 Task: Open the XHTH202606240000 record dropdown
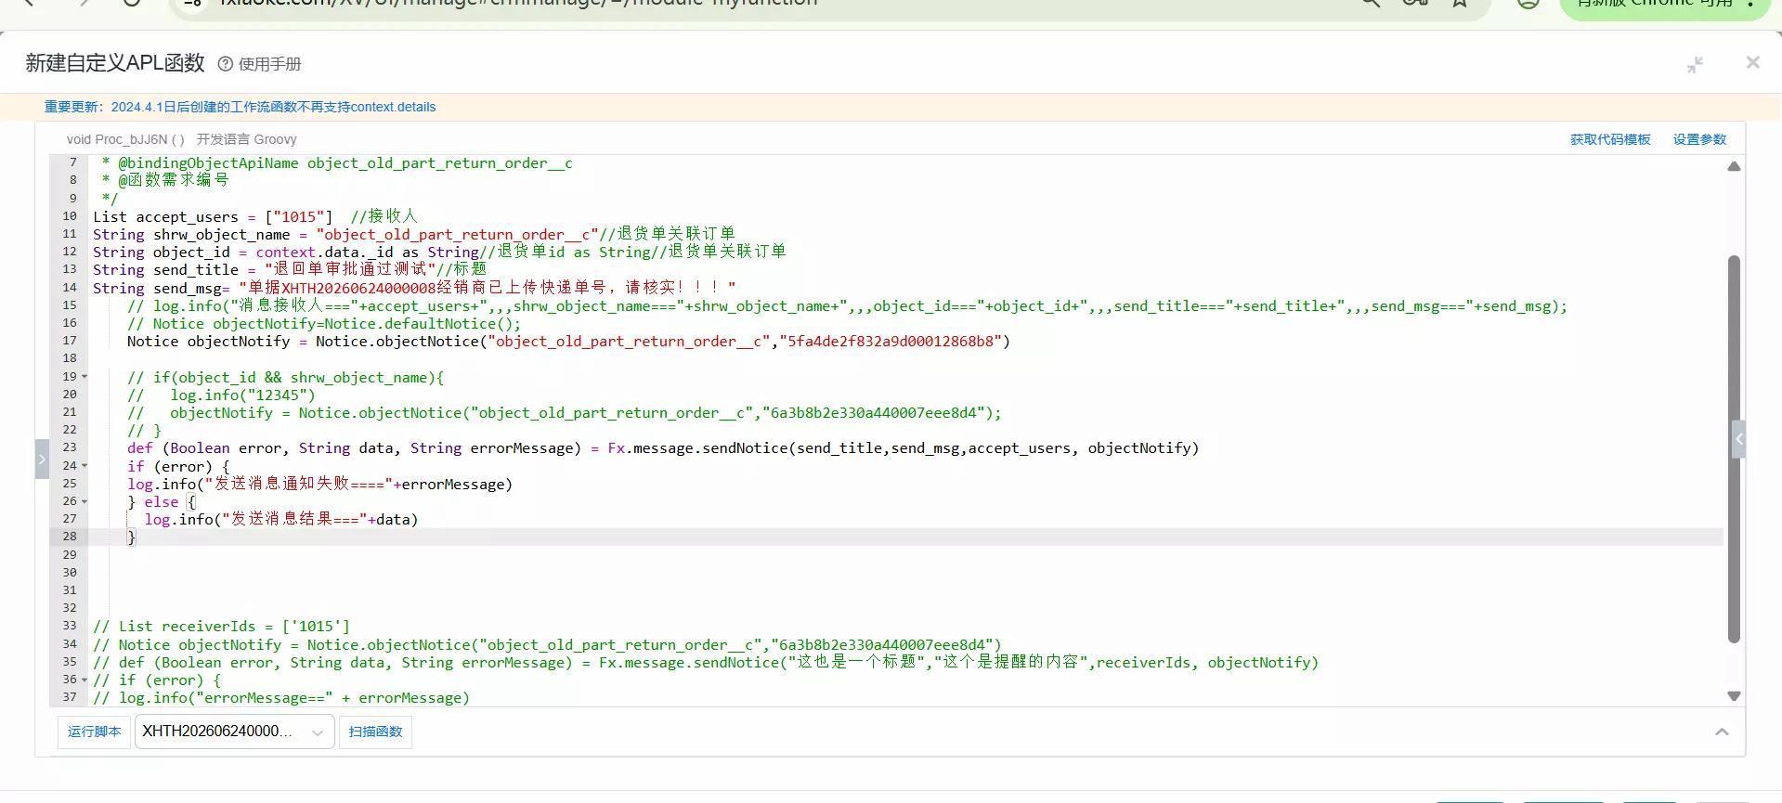tap(234, 732)
